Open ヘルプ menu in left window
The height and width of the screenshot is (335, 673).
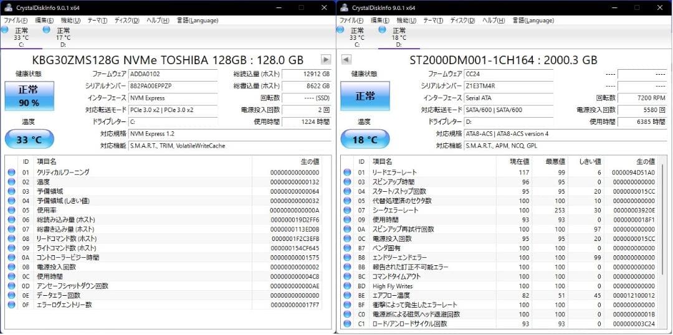(158, 20)
